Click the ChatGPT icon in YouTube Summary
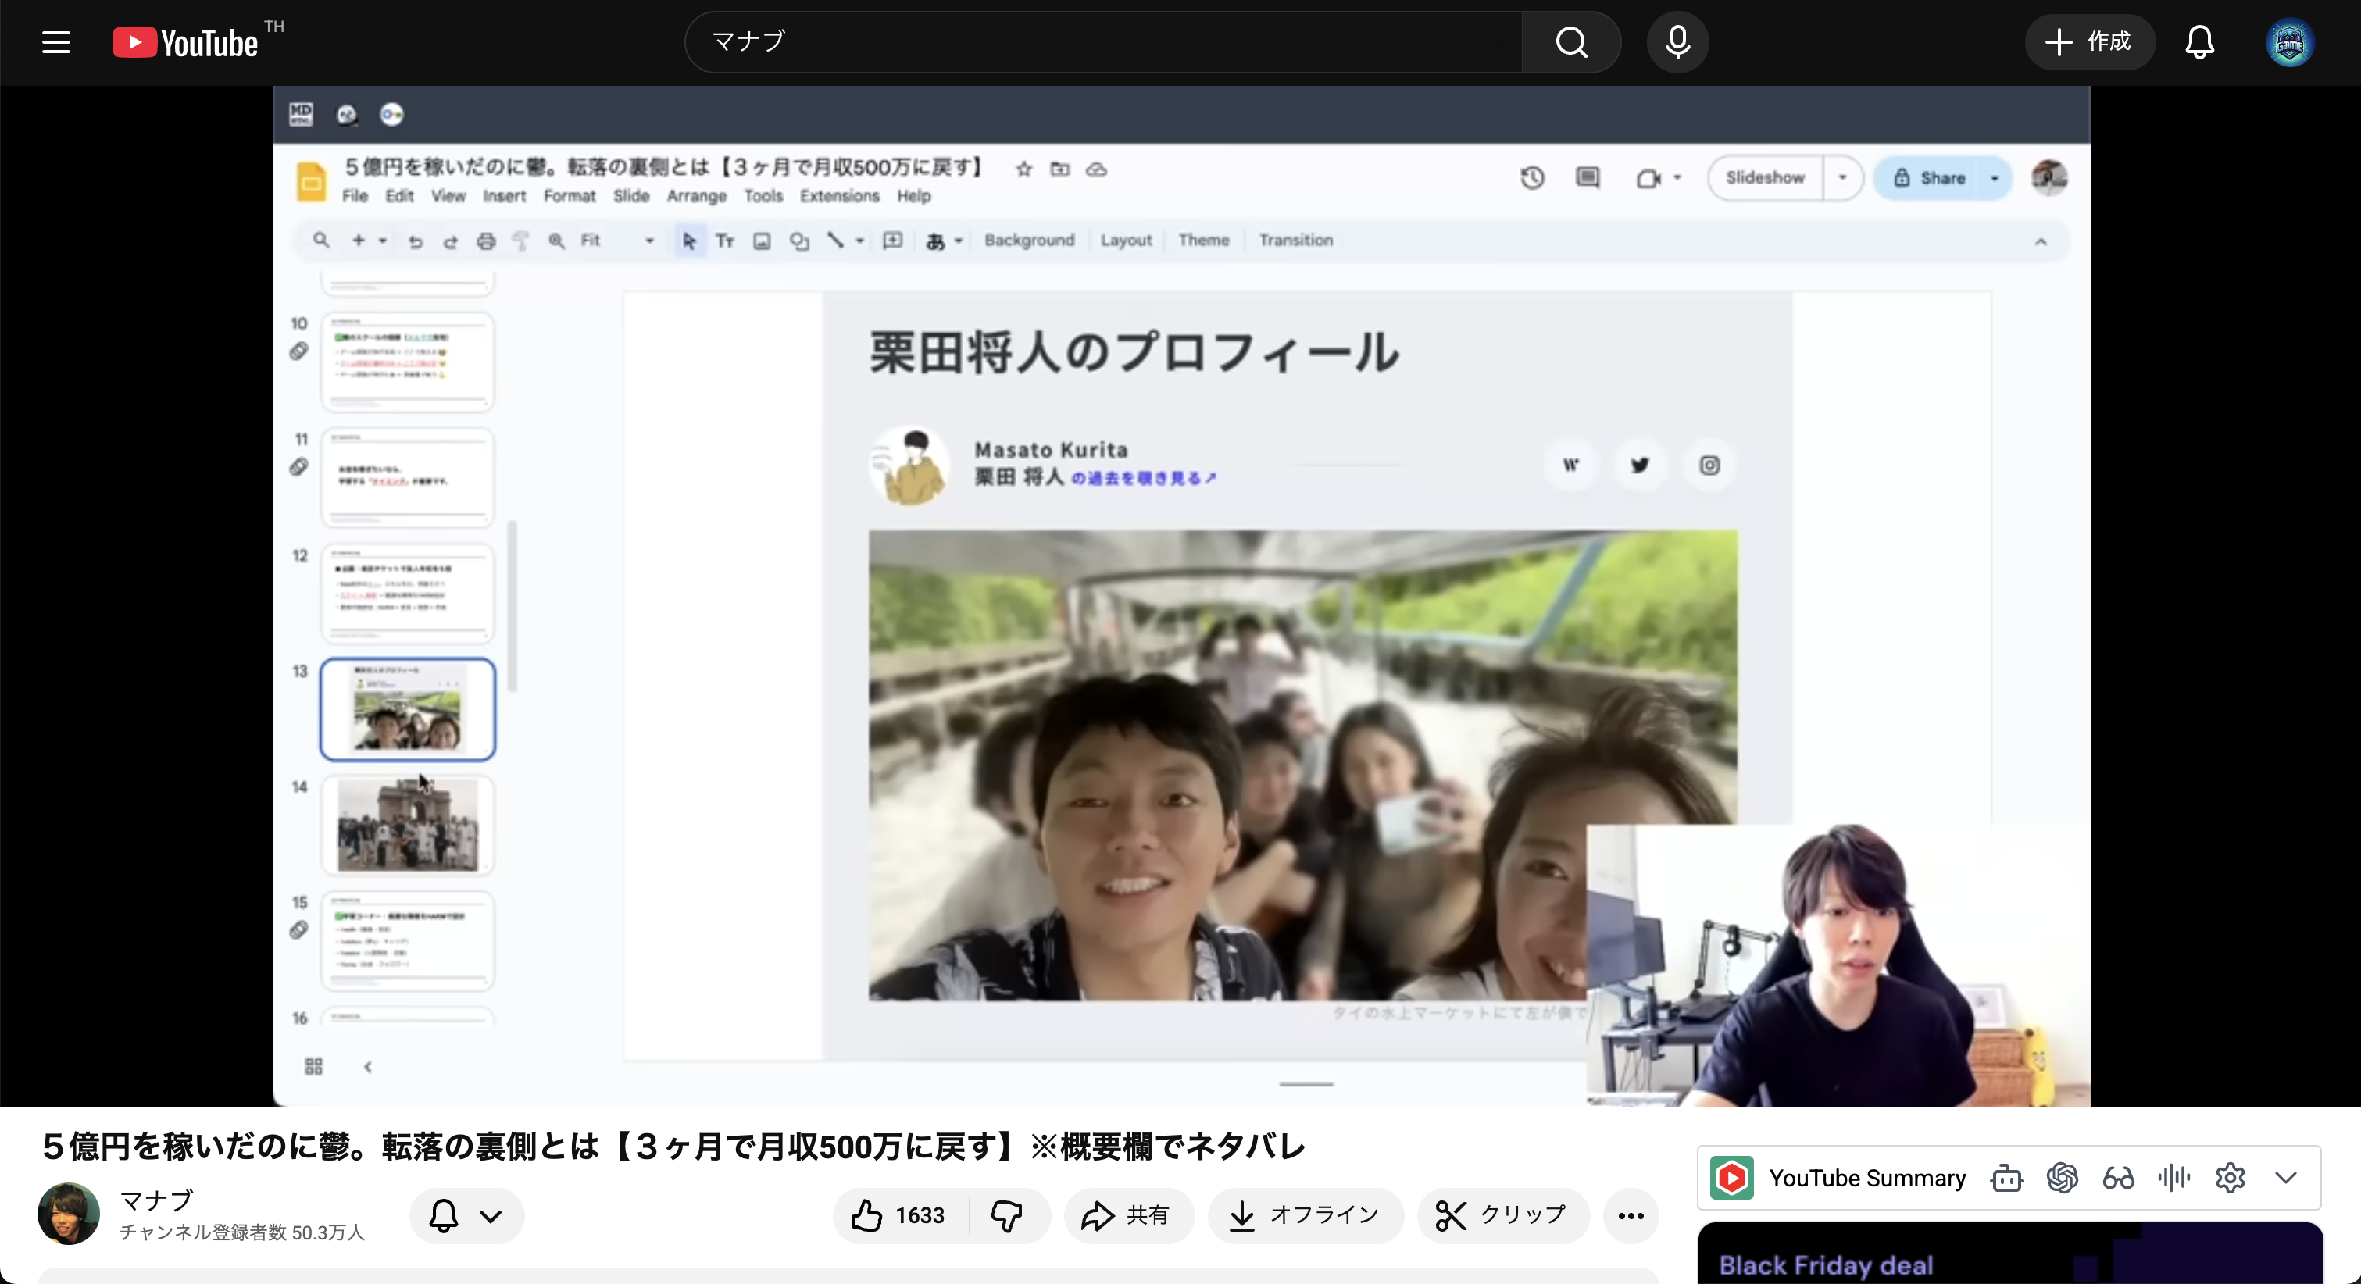Image resolution: width=2361 pixels, height=1284 pixels. pyautogui.click(x=2063, y=1178)
